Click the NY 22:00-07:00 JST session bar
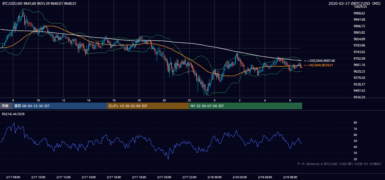Image resolution: width=385 pixels, height=180 pixels. 245,106
